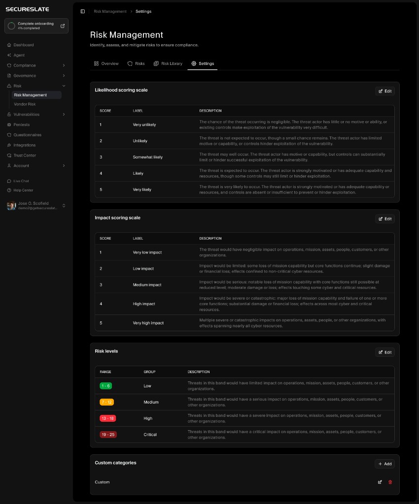
Task: Click the edit pencil icon beside Custom category
Action: pos(380,482)
